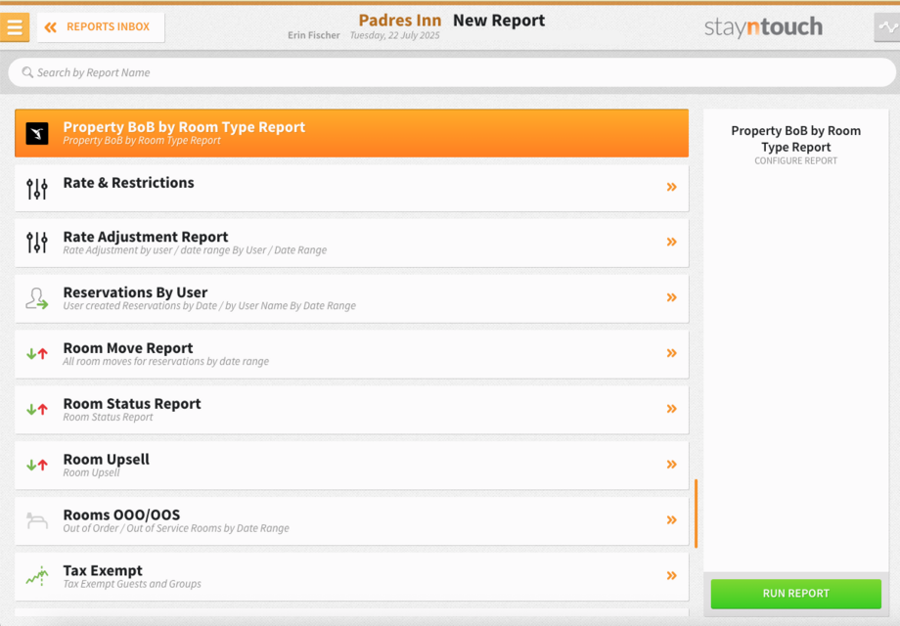Image resolution: width=900 pixels, height=626 pixels.
Task: Expand Rate Adjustment Report chevron
Action: (671, 243)
